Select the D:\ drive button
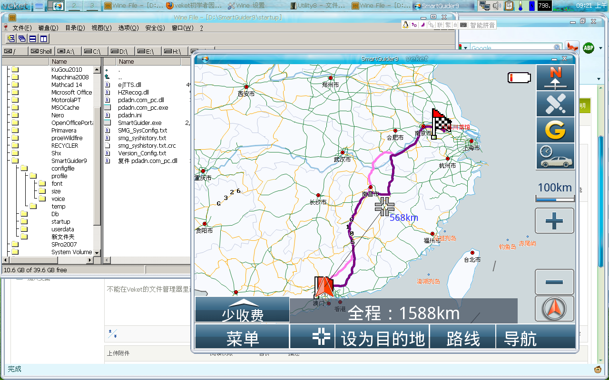This screenshot has height=380, width=609. 121,51
